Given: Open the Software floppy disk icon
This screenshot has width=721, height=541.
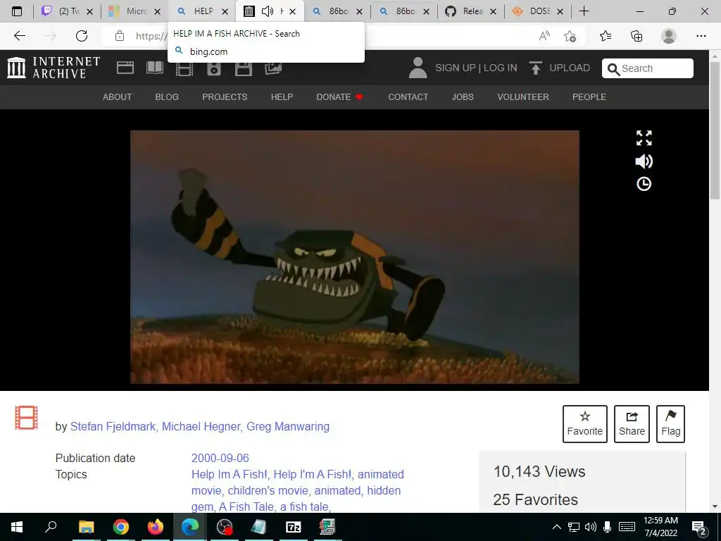Looking at the screenshot, I should pos(243,68).
